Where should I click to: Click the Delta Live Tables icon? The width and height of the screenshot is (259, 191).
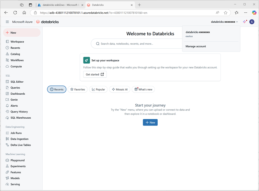pos(7,145)
